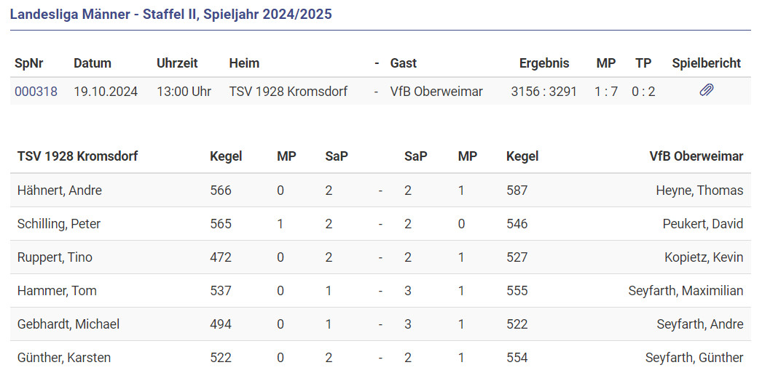Viewport: 762px width, 373px height.
Task: Open the Spielbericht paperclip attachment icon
Action: pos(706,91)
